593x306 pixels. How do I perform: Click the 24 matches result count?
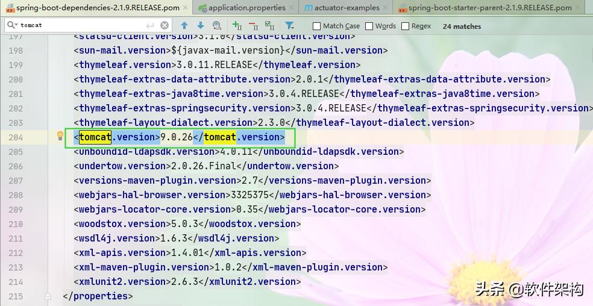462,27
